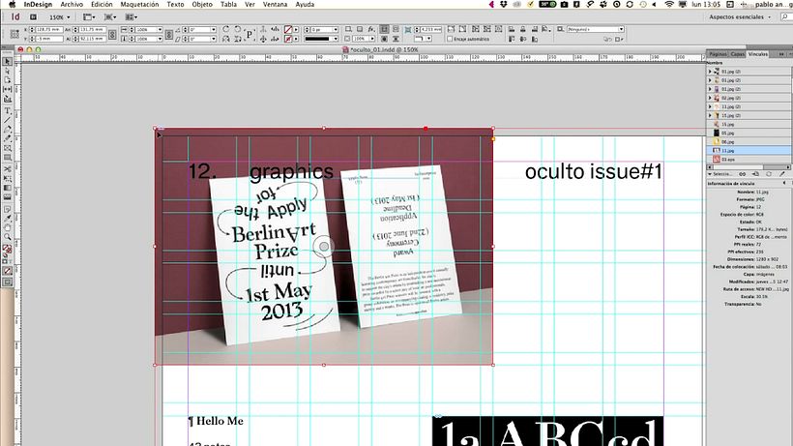Select the Line tool
This screenshot has height=446, width=793.
[x=8, y=120]
